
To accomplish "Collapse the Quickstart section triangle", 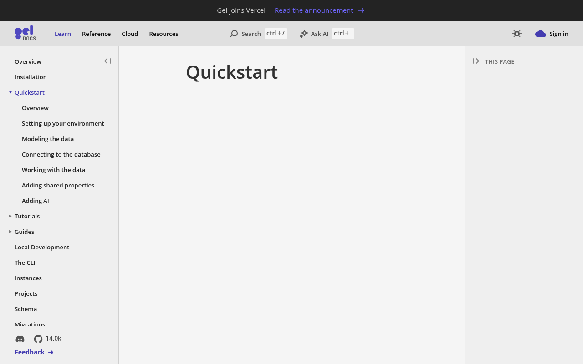I will click(10, 92).
